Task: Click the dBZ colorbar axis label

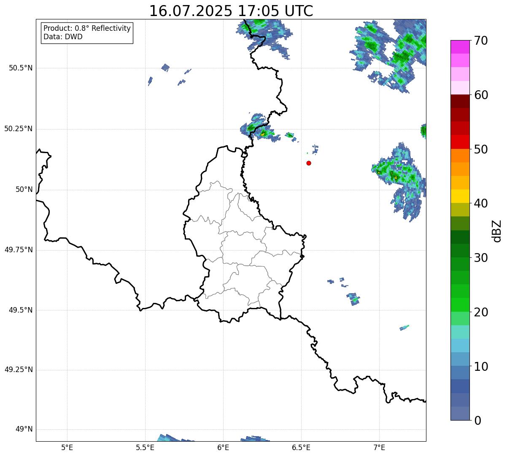Action: [497, 230]
